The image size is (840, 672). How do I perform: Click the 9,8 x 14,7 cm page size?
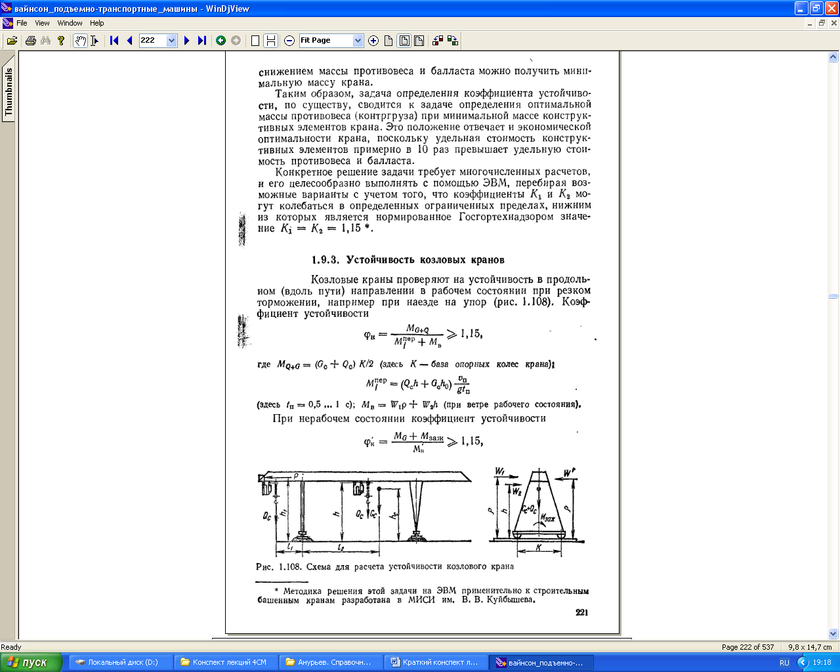tap(810, 647)
